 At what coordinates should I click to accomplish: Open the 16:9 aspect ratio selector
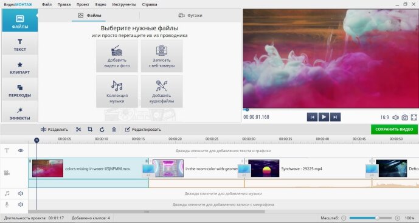pyautogui.click(x=384, y=117)
